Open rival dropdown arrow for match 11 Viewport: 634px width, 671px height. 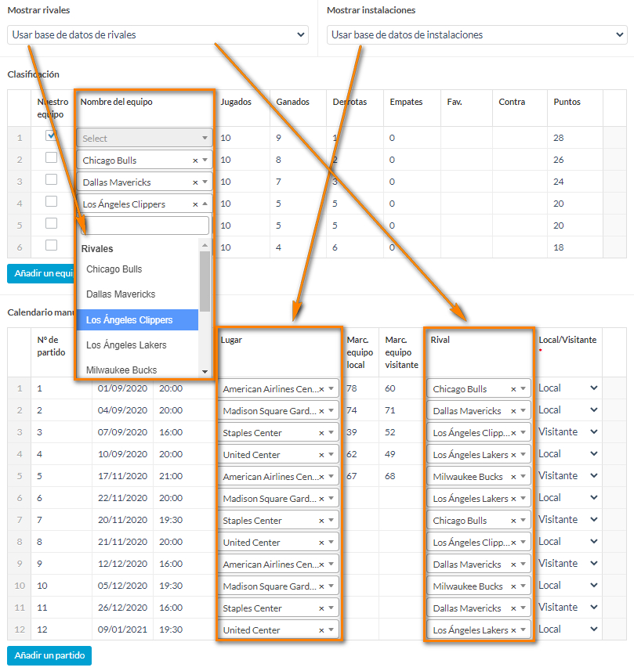[x=523, y=608]
